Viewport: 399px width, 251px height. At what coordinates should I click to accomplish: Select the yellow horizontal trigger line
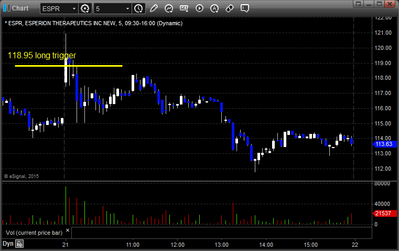(69, 66)
